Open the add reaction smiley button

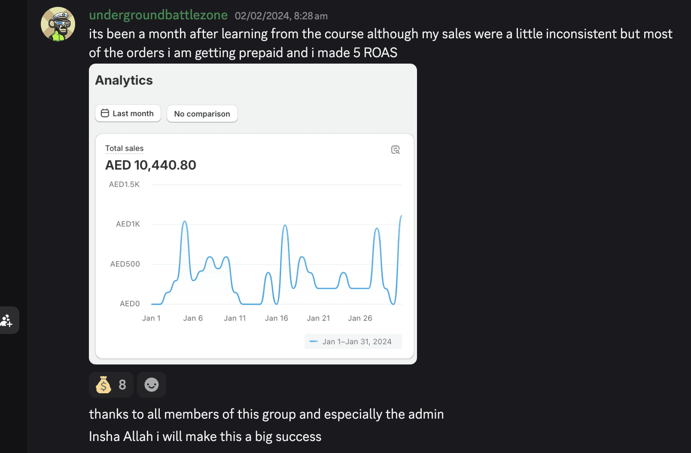(151, 385)
